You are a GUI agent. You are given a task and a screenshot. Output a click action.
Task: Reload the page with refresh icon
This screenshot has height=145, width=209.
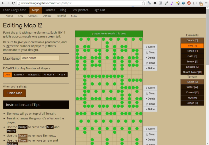click(13, 3)
